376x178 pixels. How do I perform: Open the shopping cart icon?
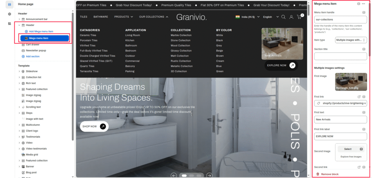300,17
